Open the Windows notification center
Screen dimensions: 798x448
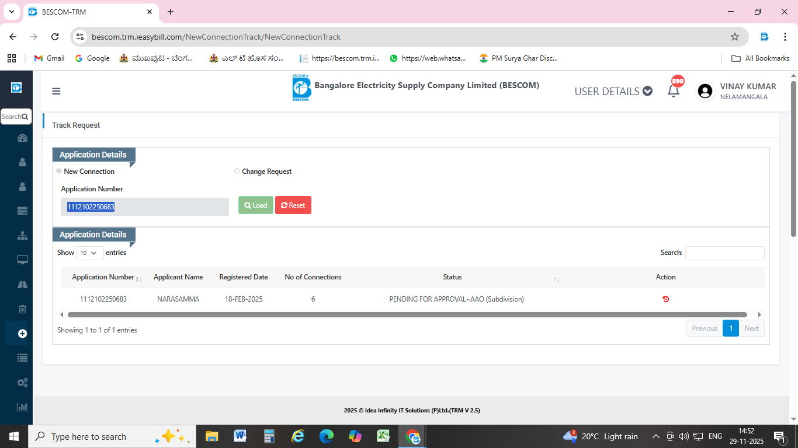point(779,436)
